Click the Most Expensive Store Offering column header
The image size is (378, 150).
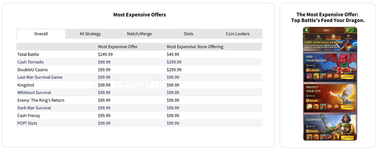click(x=195, y=47)
